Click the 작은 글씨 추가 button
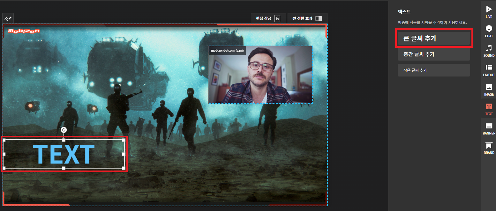The width and height of the screenshot is (496, 211). (x=433, y=70)
